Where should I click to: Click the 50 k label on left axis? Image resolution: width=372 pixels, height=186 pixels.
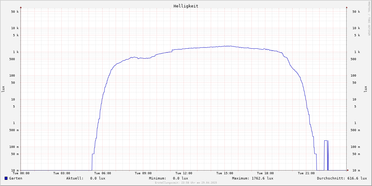[15, 12]
